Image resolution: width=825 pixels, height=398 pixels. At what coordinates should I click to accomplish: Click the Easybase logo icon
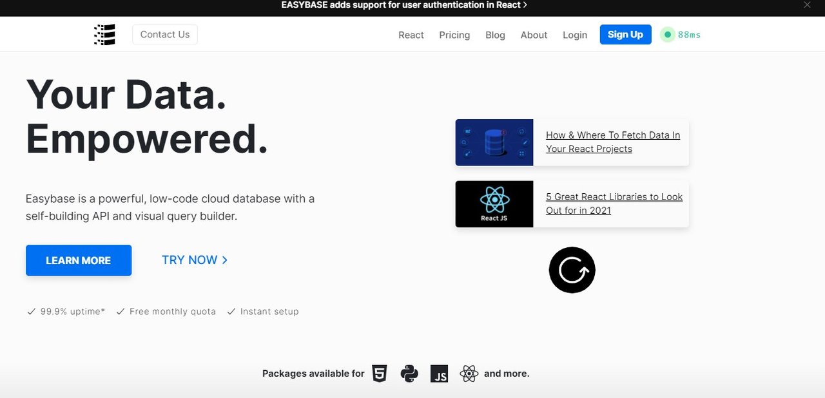click(x=104, y=34)
